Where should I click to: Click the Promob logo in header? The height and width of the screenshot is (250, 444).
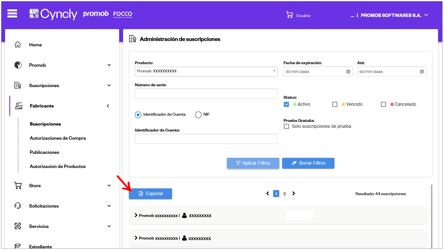point(96,14)
